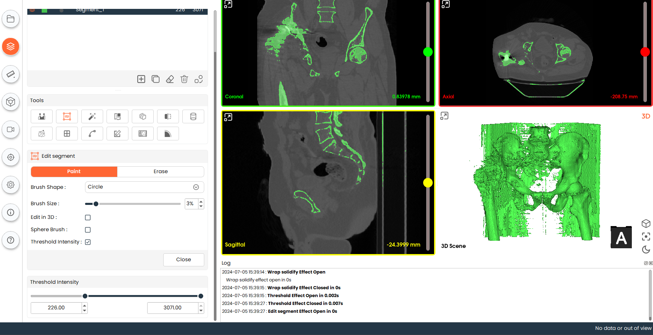653x335 pixels.
Task: Select the curve drawing tool
Action: click(92, 134)
